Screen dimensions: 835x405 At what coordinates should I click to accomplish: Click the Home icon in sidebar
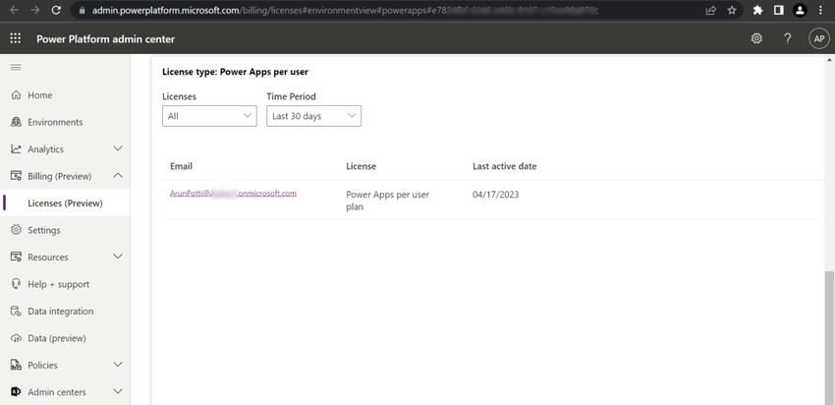point(16,94)
